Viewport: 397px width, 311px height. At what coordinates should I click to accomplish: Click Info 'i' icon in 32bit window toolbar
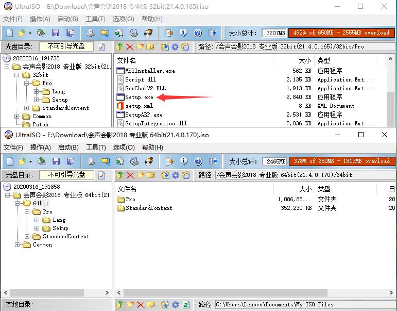[x=183, y=33]
